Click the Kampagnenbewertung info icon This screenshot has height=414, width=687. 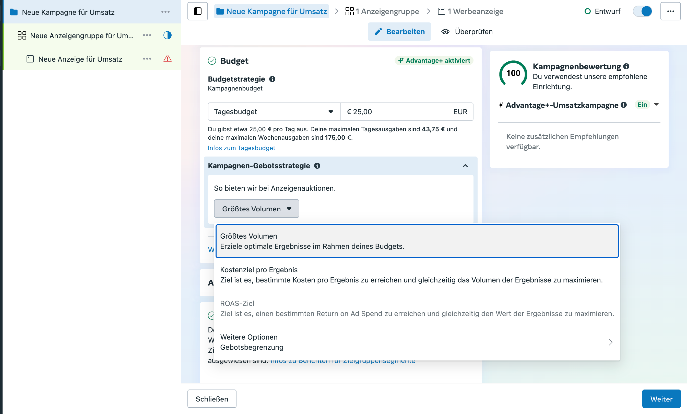coord(626,66)
